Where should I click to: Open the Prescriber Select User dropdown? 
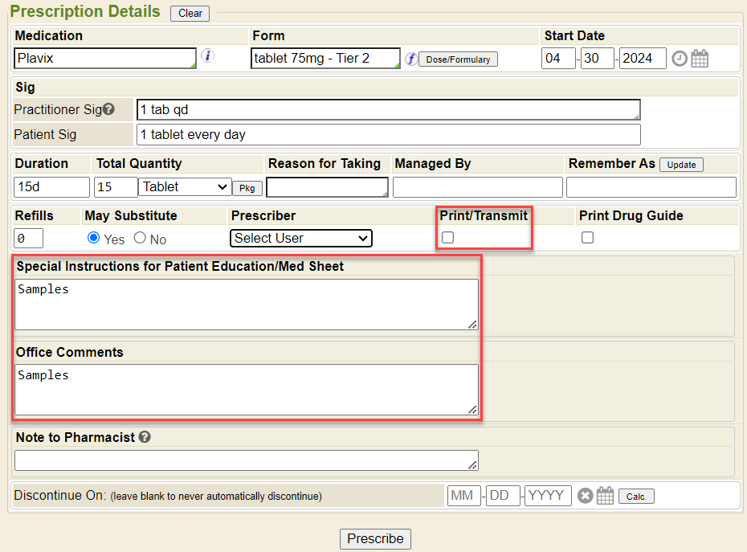[301, 238]
